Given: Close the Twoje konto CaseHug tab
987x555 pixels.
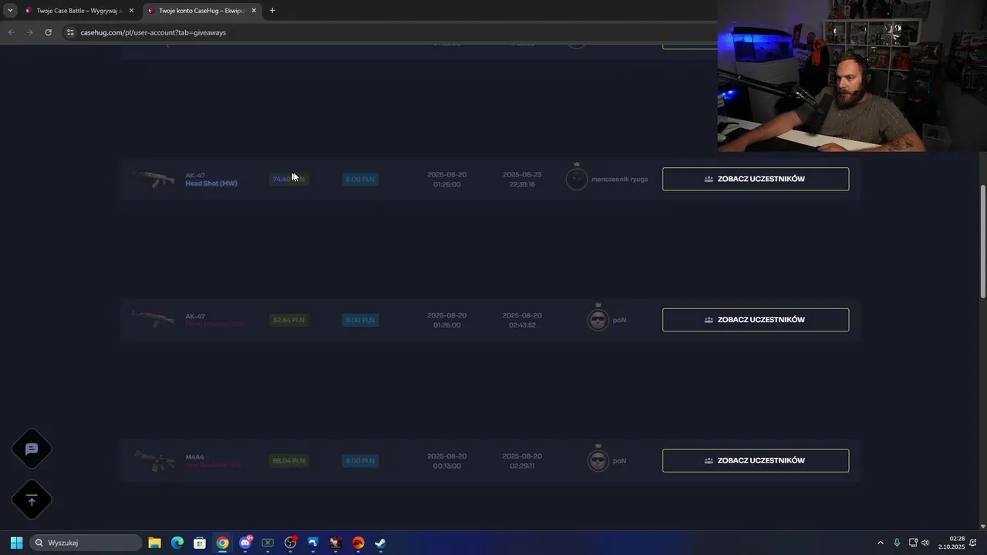Looking at the screenshot, I should tap(254, 11).
